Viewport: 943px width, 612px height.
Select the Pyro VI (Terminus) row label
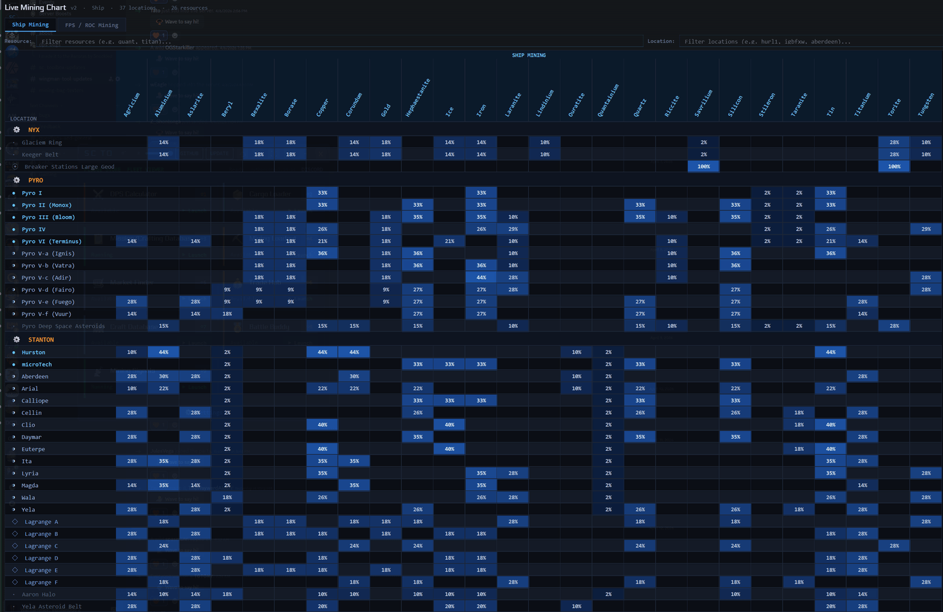tap(52, 242)
